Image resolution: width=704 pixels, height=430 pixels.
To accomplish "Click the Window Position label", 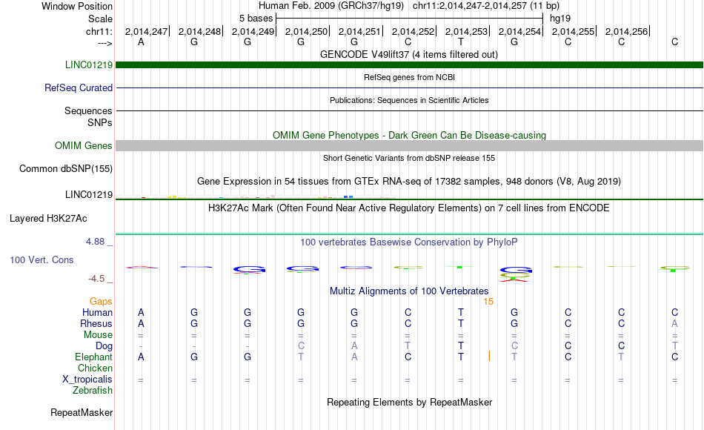I will pyautogui.click(x=77, y=6).
